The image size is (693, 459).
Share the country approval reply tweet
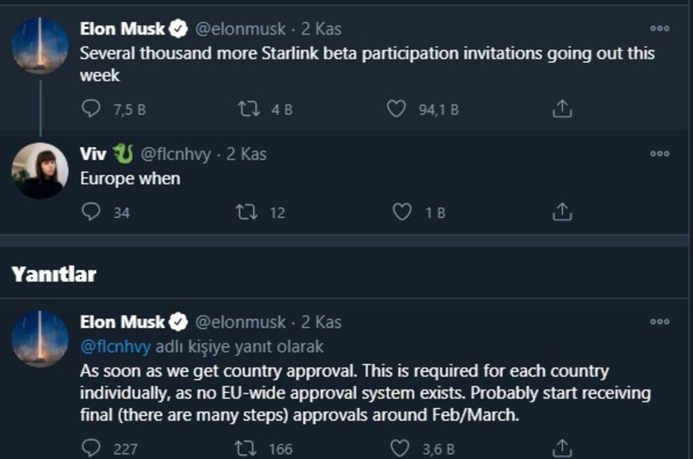pos(561,447)
